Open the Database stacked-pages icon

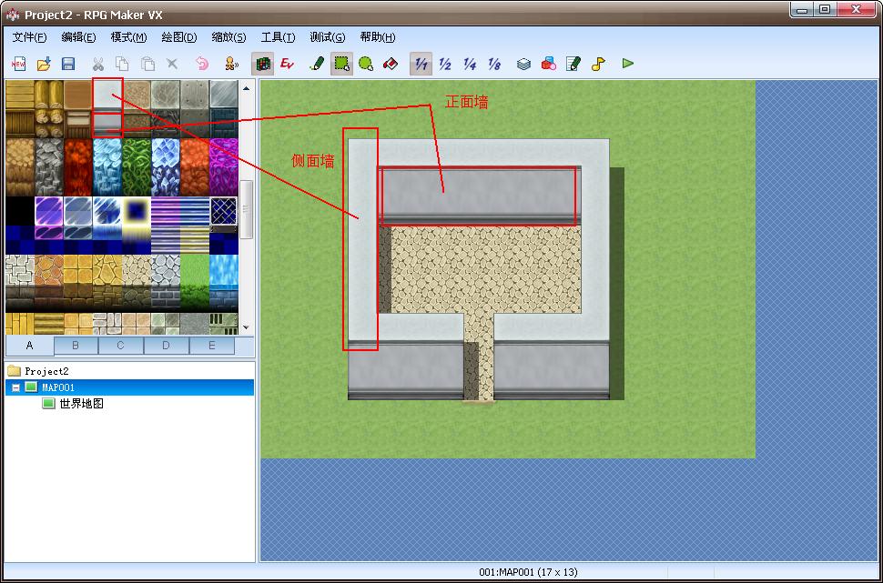pos(523,64)
